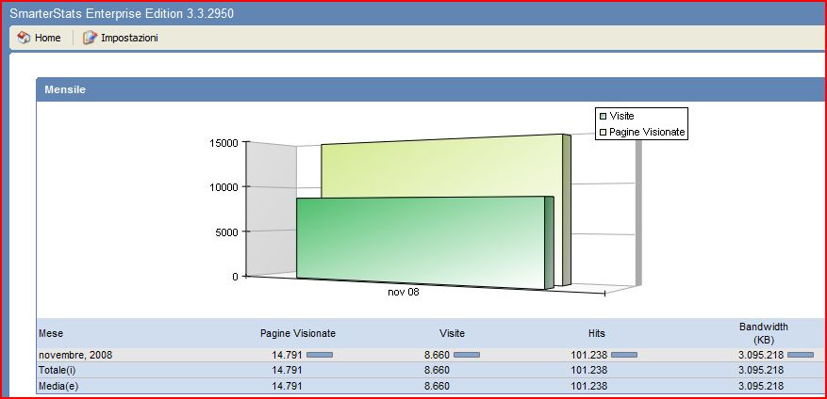The width and height of the screenshot is (827, 399).
Task: Click 3.095.218 in novembre, 2008 row
Action: pos(761,355)
